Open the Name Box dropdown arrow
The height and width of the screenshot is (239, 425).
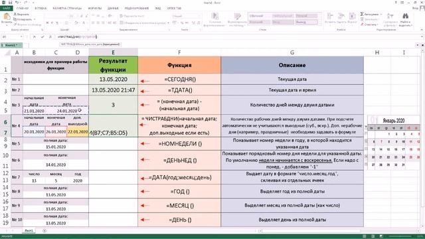(x=21, y=37)
